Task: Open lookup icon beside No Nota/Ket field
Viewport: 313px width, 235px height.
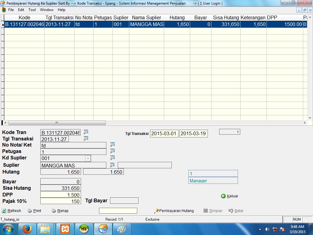Action: (112, 145)
